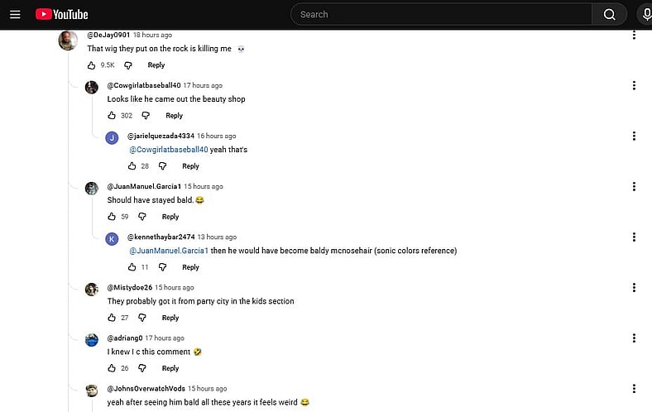Open options menu for @JohnsOverwatchVods comment
Screen dimensions: 652x412
tap(634, 389)
